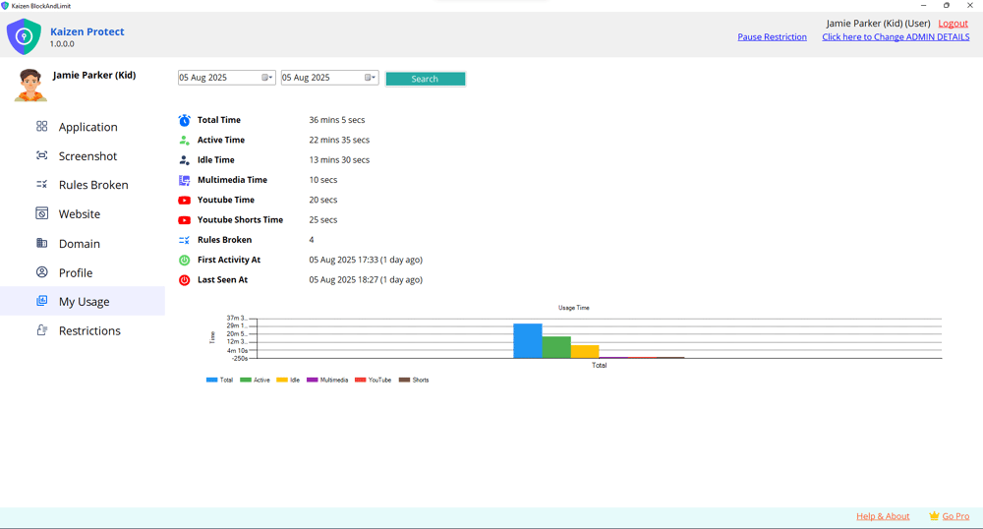The width and height of the screenshot is (983, 529).
Task: Open the start date calendar dropdown
Action: [x=267, y=78]
